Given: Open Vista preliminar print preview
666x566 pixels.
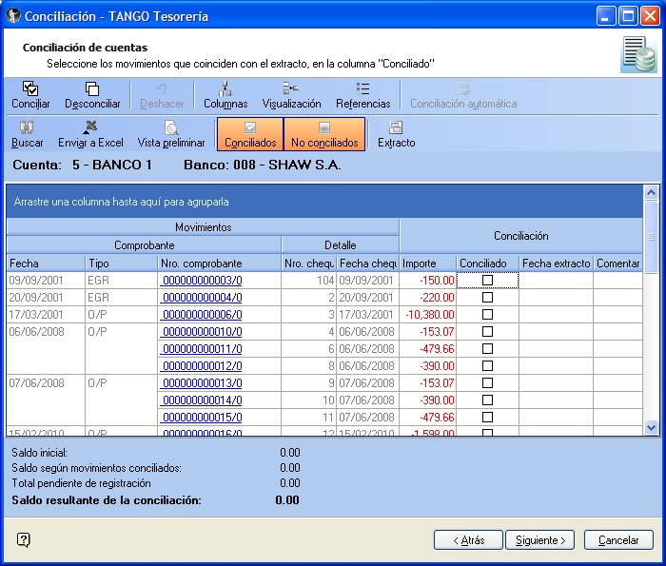Looking at the screenshot, I should point(171,134).
